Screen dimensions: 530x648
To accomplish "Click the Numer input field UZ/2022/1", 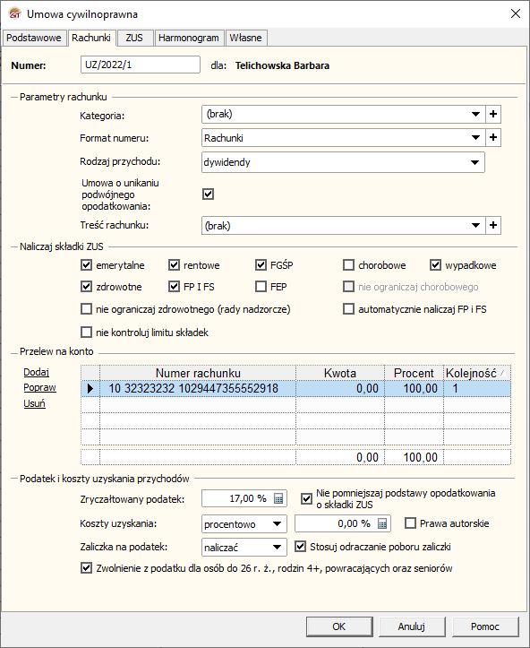I will pos(141,65).
